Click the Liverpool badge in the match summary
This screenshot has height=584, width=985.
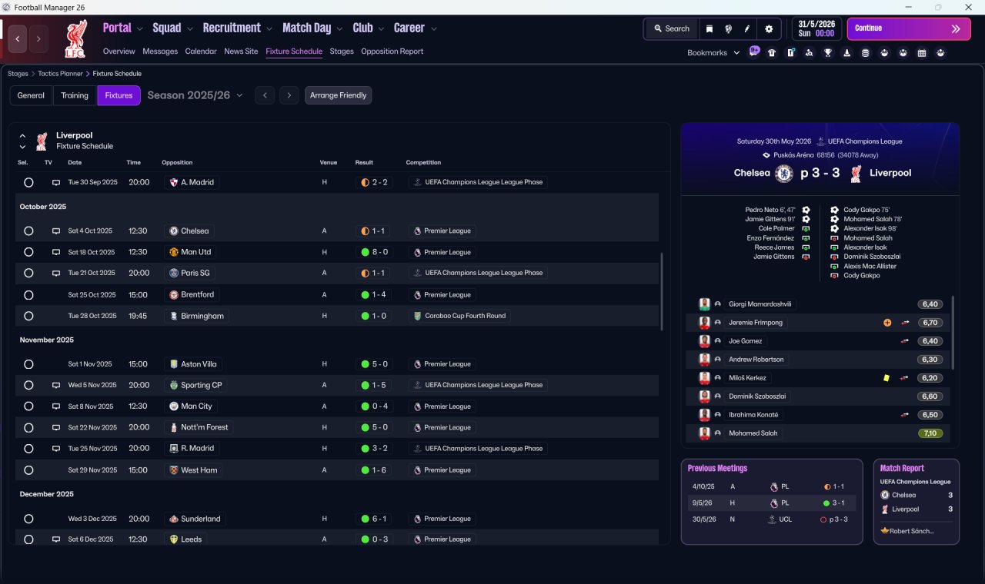pos(855,173)
